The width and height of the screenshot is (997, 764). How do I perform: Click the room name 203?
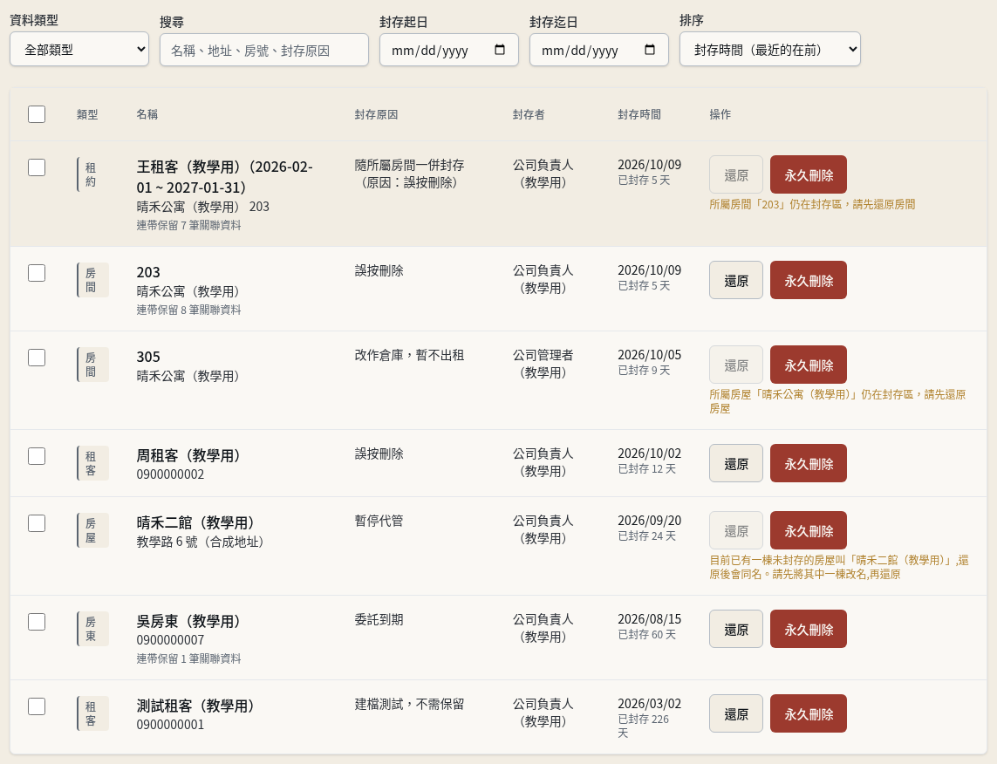148,273
